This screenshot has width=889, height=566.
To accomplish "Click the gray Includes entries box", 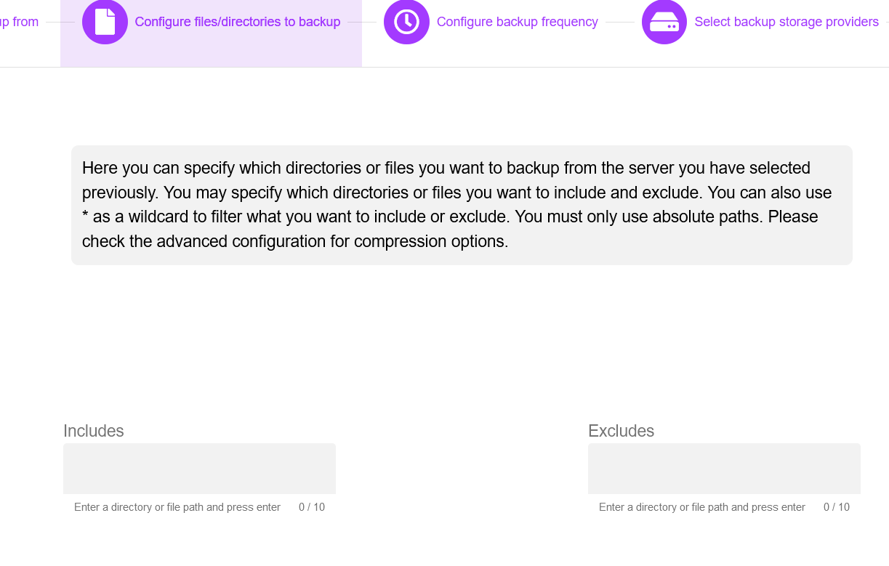I will point(199,469).
